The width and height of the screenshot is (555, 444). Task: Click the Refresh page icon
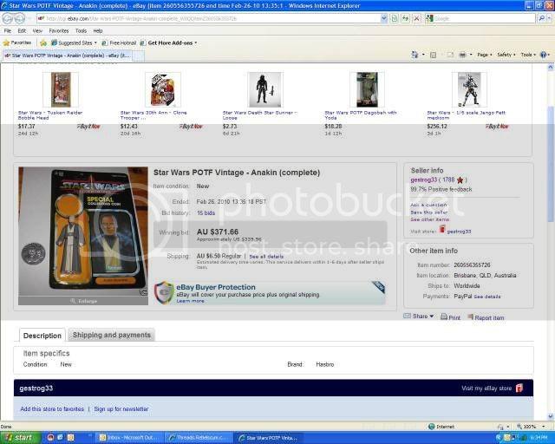406,18
